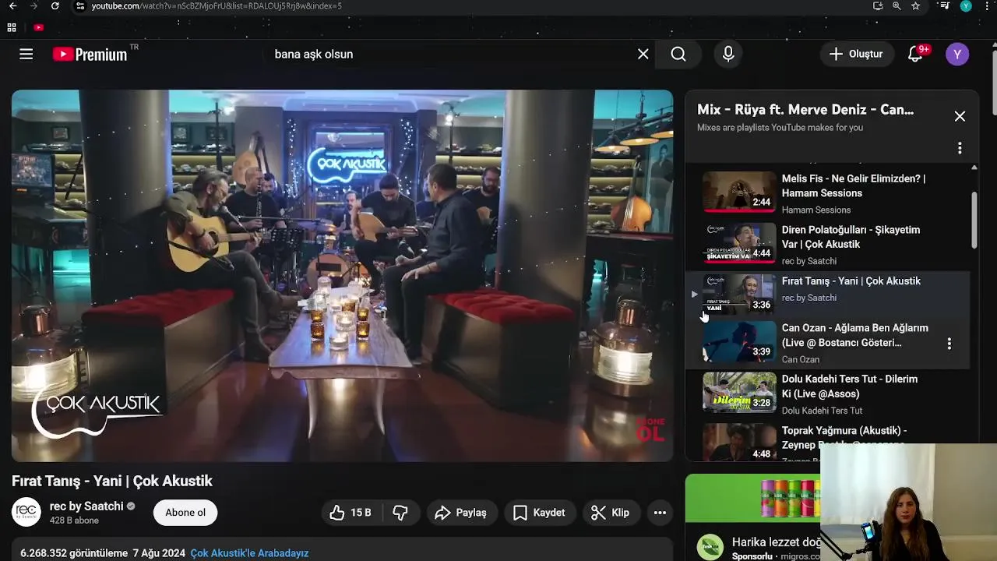
Task: Open rec by Saatchi channel avatar
Action: 26,512
